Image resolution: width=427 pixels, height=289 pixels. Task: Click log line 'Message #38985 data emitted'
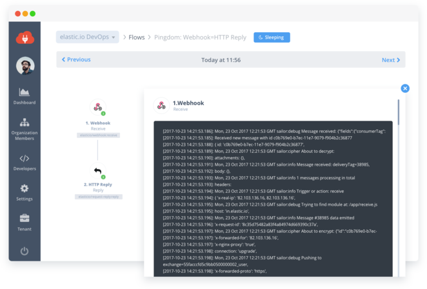259,218
